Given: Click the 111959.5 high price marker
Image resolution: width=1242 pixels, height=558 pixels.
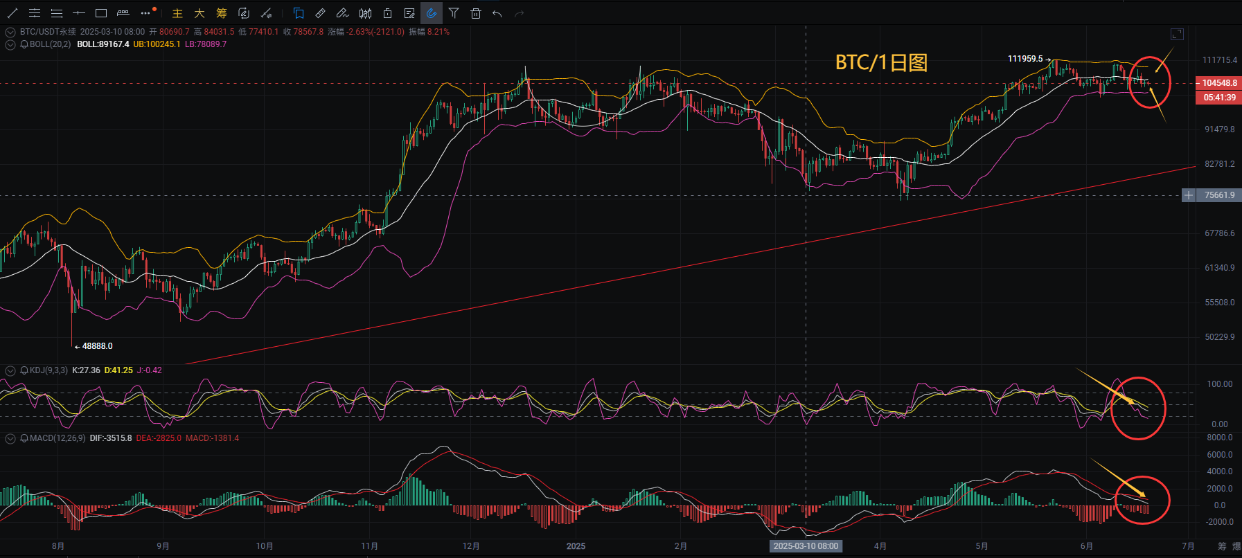Looking at the screenshot, I should coord(1025,59).
